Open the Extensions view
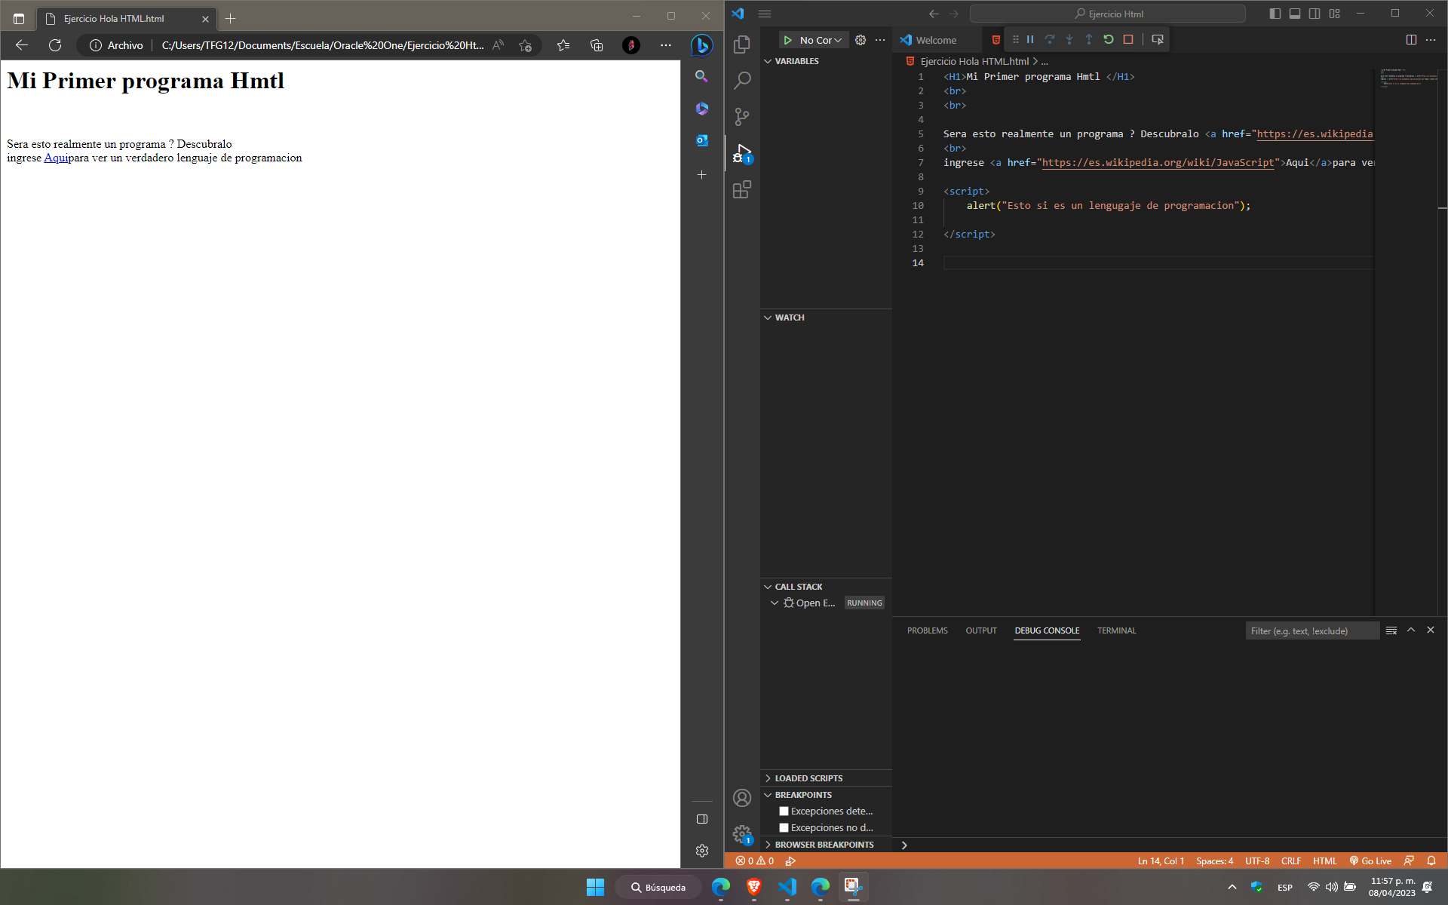Screen dimensions: 1448x905 click(742, 189)
